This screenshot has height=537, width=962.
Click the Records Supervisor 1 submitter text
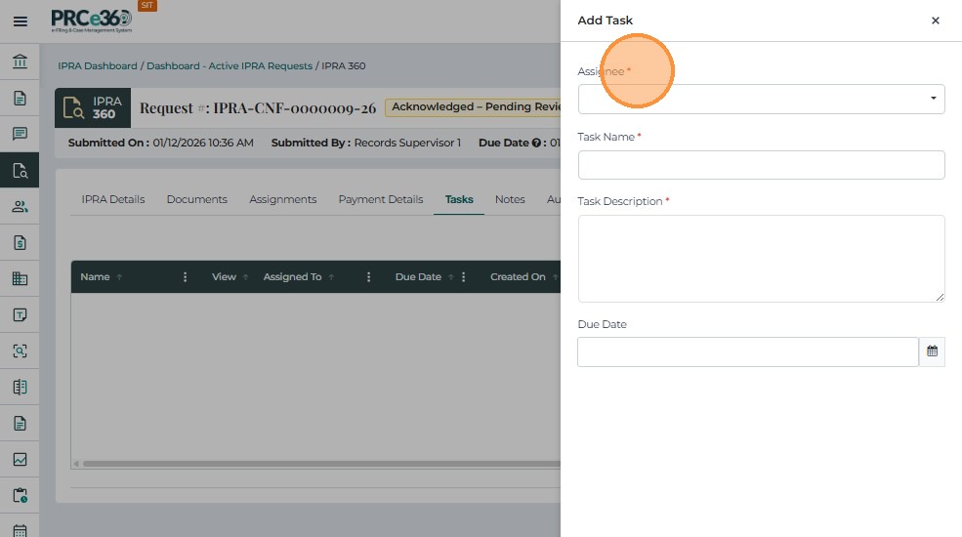407,143
